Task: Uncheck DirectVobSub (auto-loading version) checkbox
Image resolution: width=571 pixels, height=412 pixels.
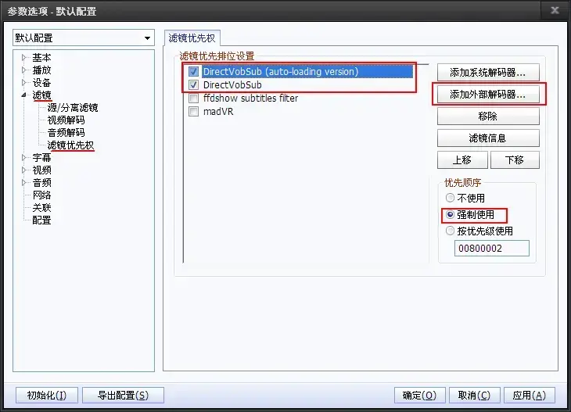Action: (x=193, y=72)
